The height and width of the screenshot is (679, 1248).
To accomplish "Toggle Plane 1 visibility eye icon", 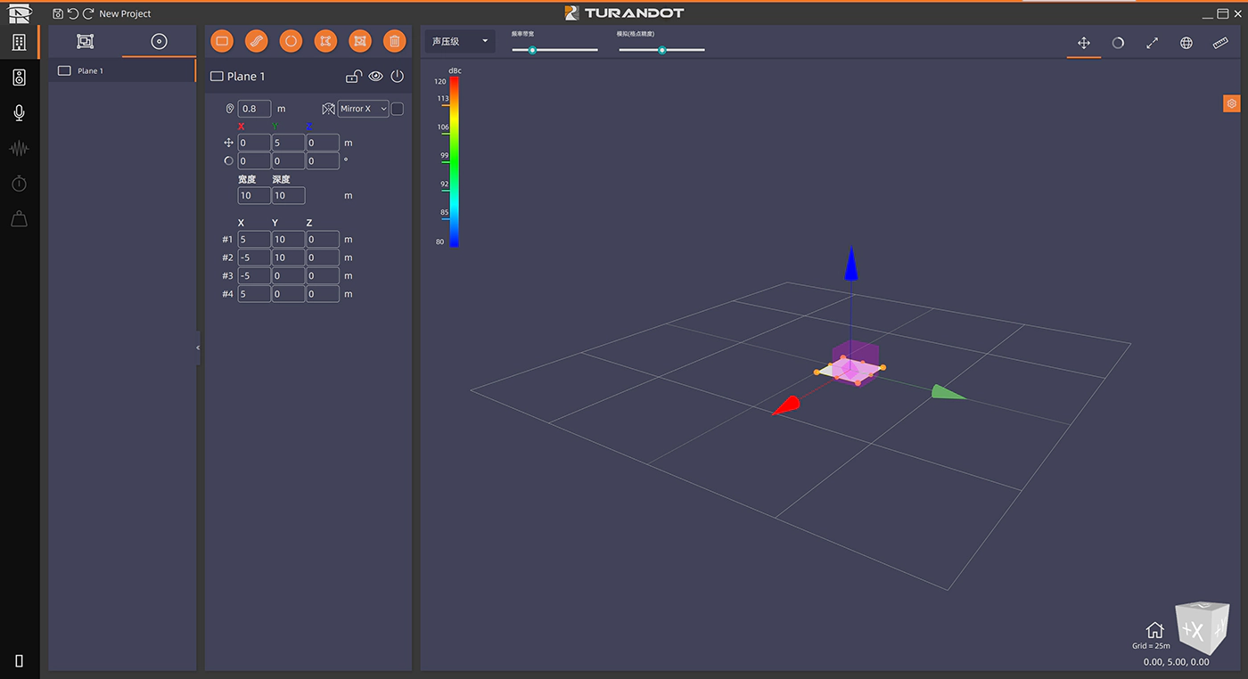I will coord(375,77).
